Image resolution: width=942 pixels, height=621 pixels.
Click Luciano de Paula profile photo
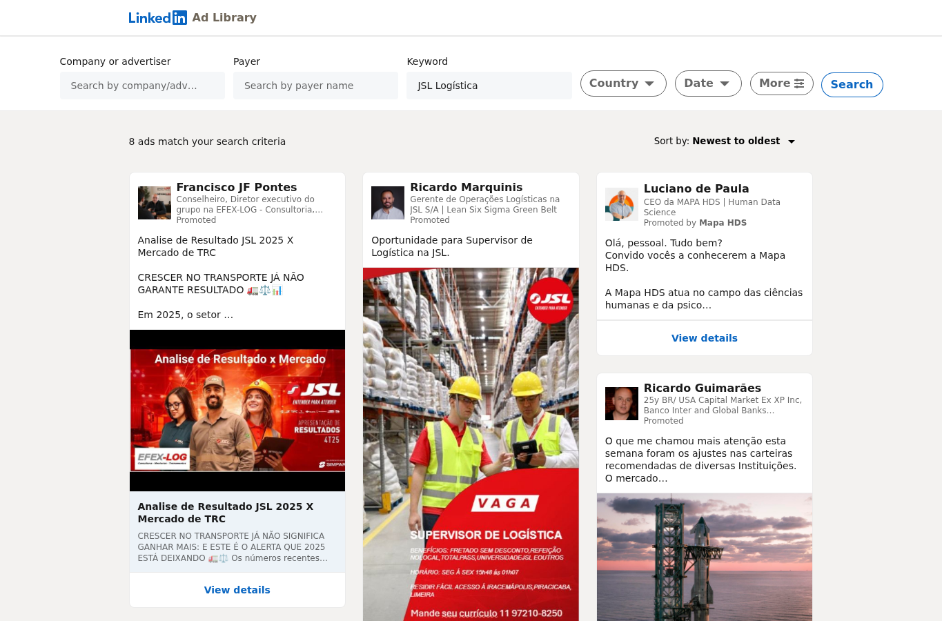click(x=622, y=204)
